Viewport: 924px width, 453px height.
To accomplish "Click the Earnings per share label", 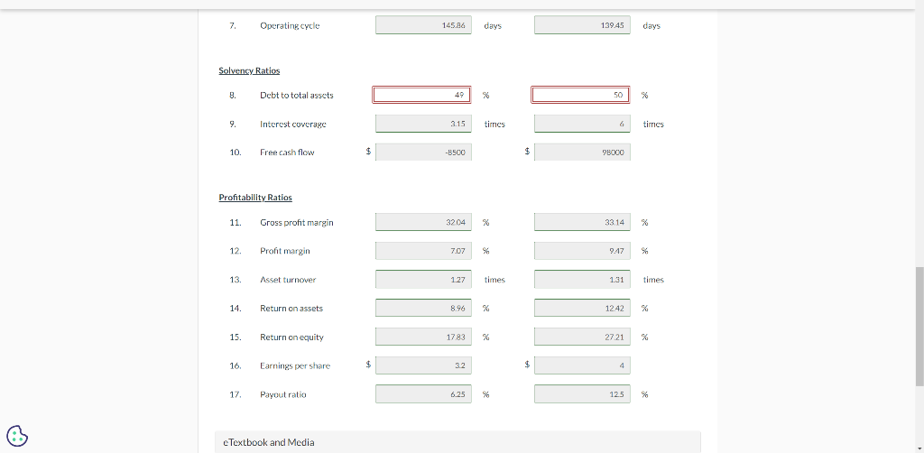I will pos(295,365).
